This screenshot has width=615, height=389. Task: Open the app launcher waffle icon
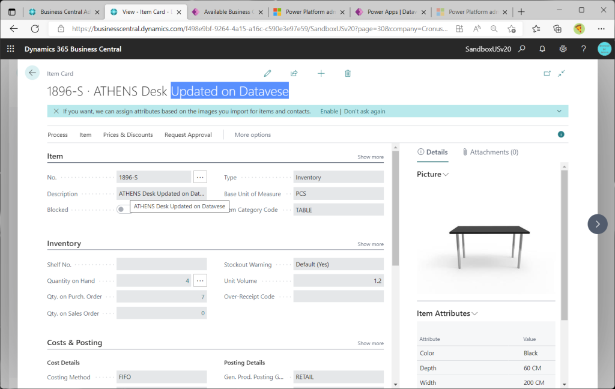11,49
